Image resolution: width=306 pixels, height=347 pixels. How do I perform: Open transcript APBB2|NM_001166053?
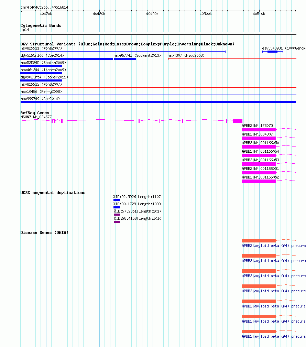pos(260,160)
